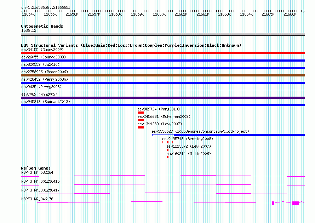This screenshot has height=223, width=315.
Task: Click the NBPF3|NM_001256416 transcript line
Action: tap(163, 184)
